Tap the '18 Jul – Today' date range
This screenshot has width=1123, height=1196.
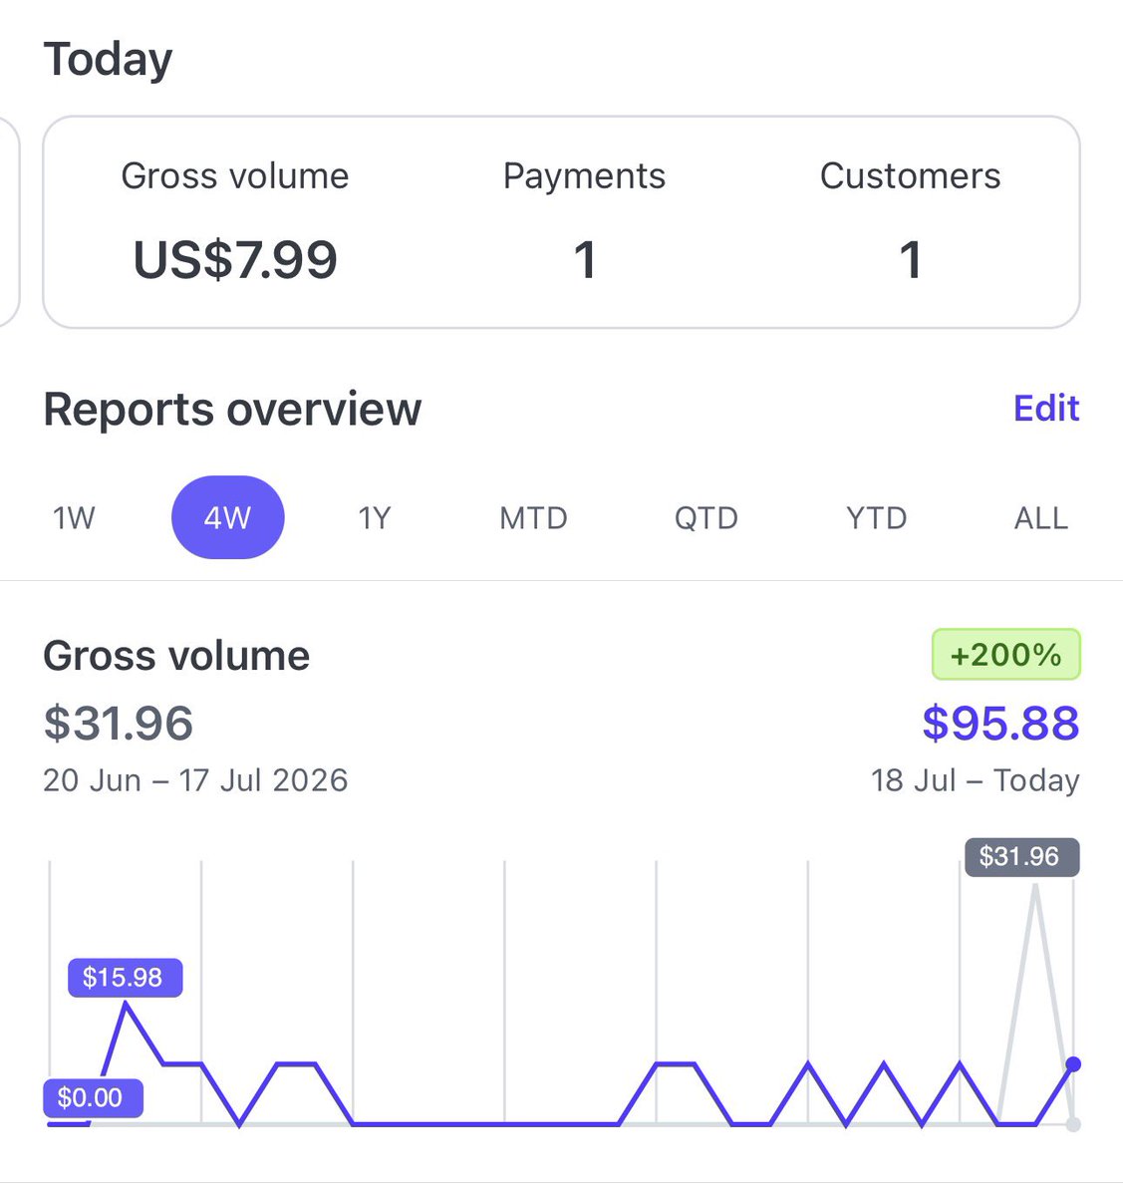pyautogui.click(x=976, y=779)
